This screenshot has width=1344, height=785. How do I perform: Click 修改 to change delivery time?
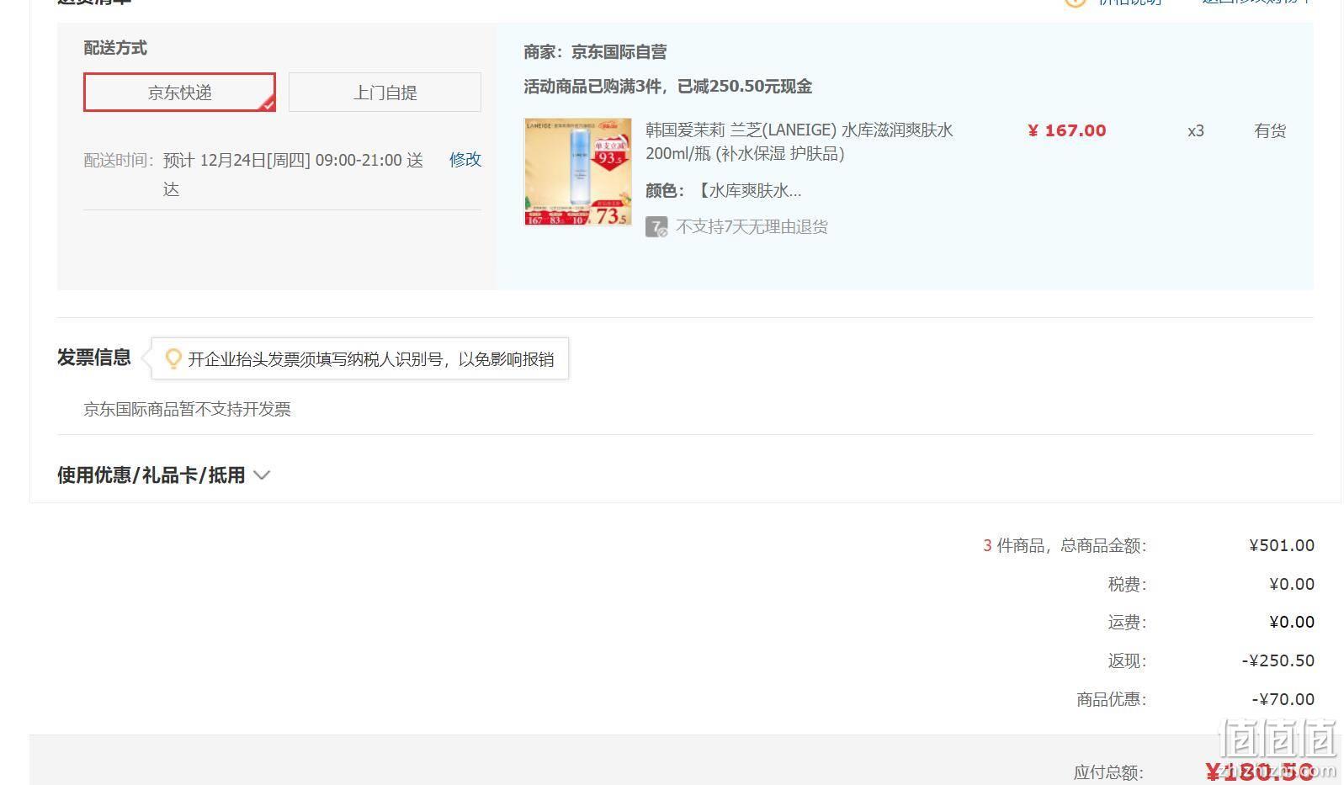click(x=465, y=160)
